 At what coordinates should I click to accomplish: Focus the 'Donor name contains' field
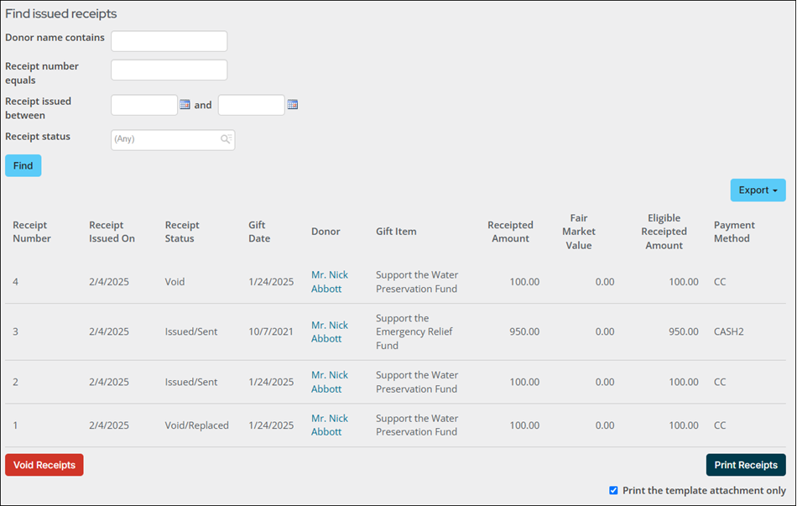point(169,41)
